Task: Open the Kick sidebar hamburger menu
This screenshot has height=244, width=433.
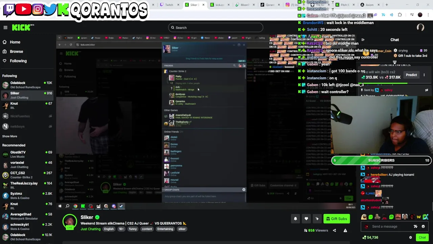Action: pyautogui.click(x=5, y=27)
